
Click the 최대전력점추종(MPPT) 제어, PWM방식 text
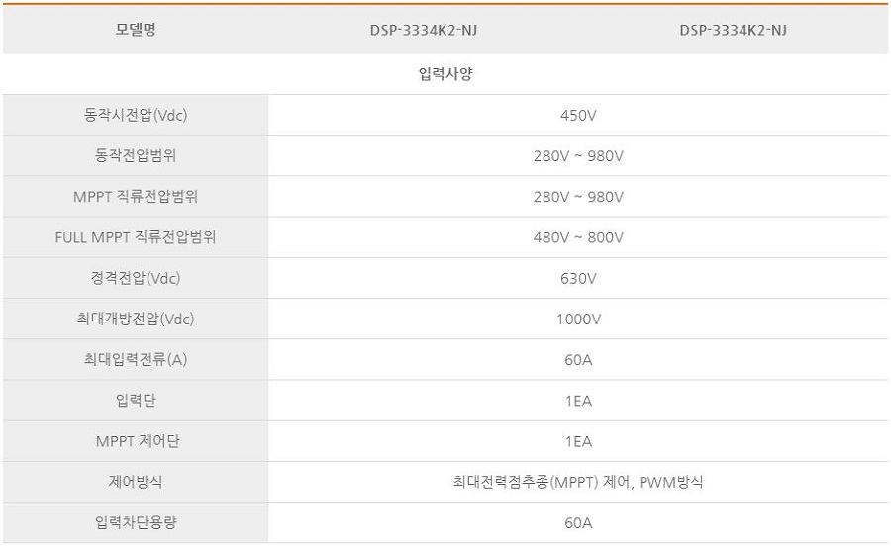tap(577, 482)
